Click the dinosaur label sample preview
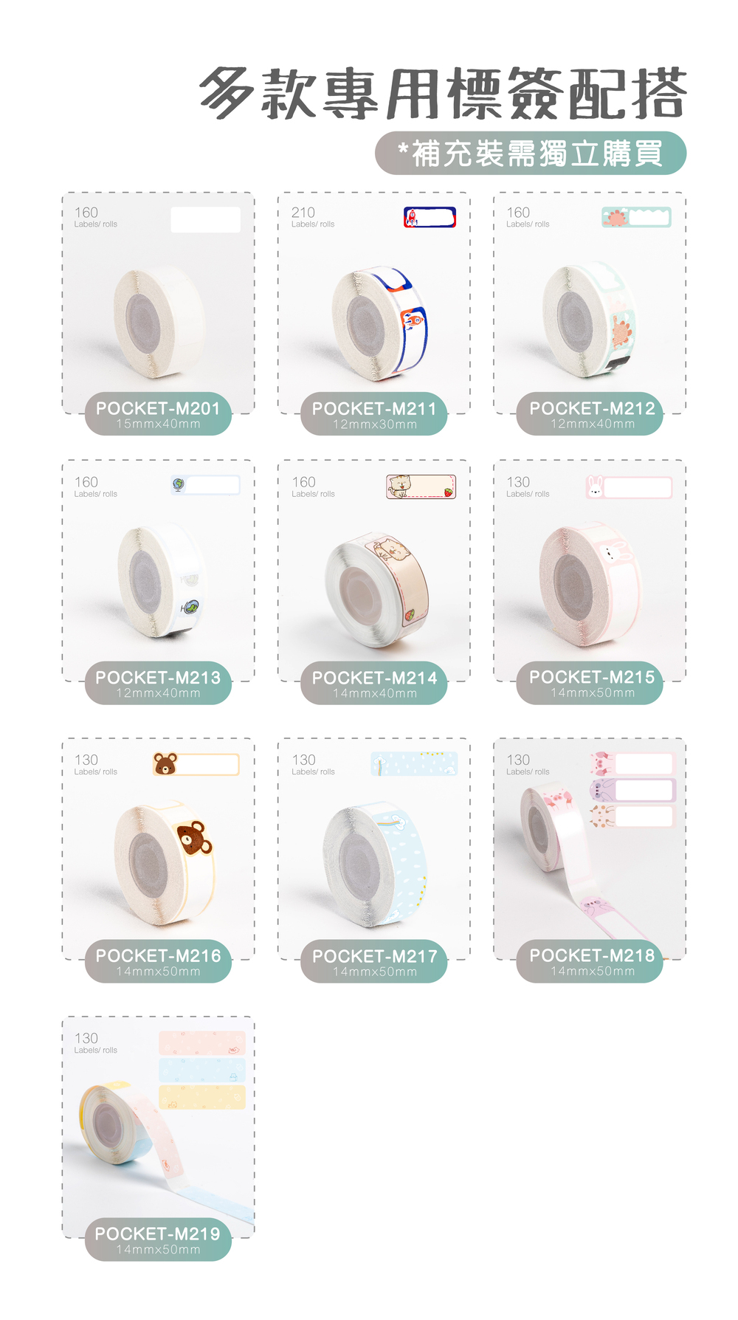Viewport: 738px width, 1320px height. [x=636, y=217]
